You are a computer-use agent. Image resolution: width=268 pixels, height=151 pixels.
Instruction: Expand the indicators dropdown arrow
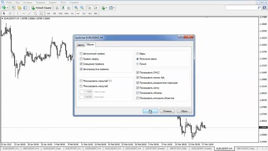pos(106,8)
